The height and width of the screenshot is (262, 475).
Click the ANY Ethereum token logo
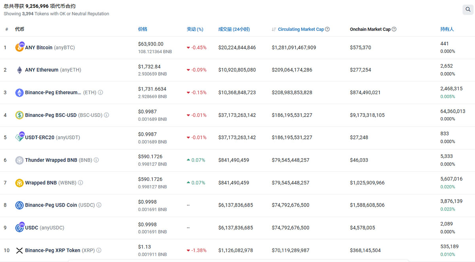pyautogui.click(x=19, y=70)
